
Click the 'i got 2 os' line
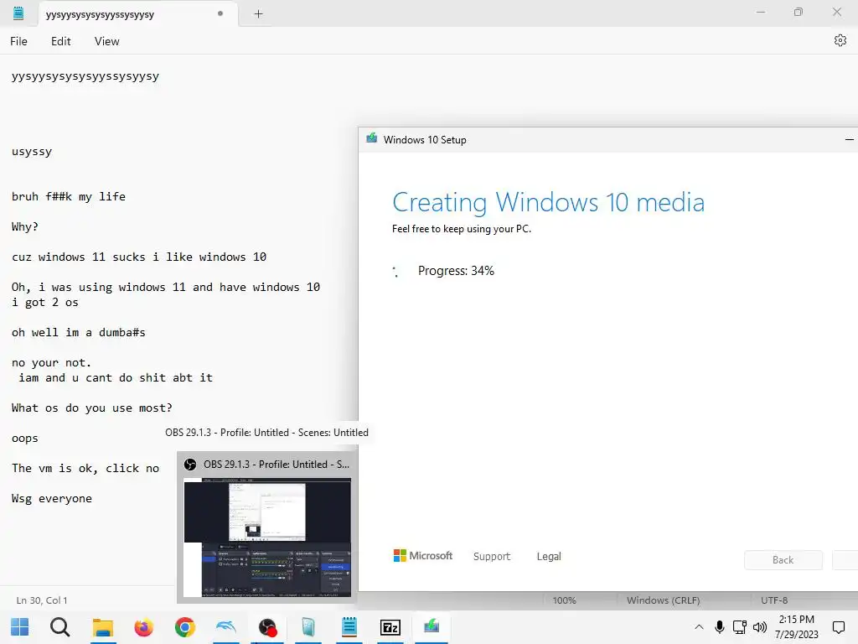tap(45, 302)
